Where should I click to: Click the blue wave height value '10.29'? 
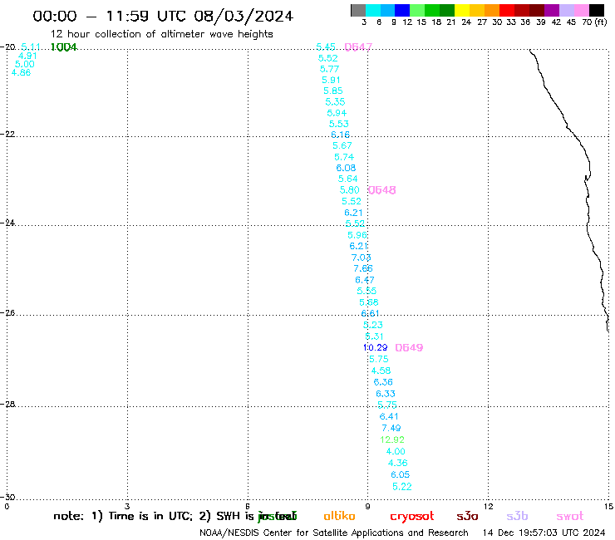(376, 347)
